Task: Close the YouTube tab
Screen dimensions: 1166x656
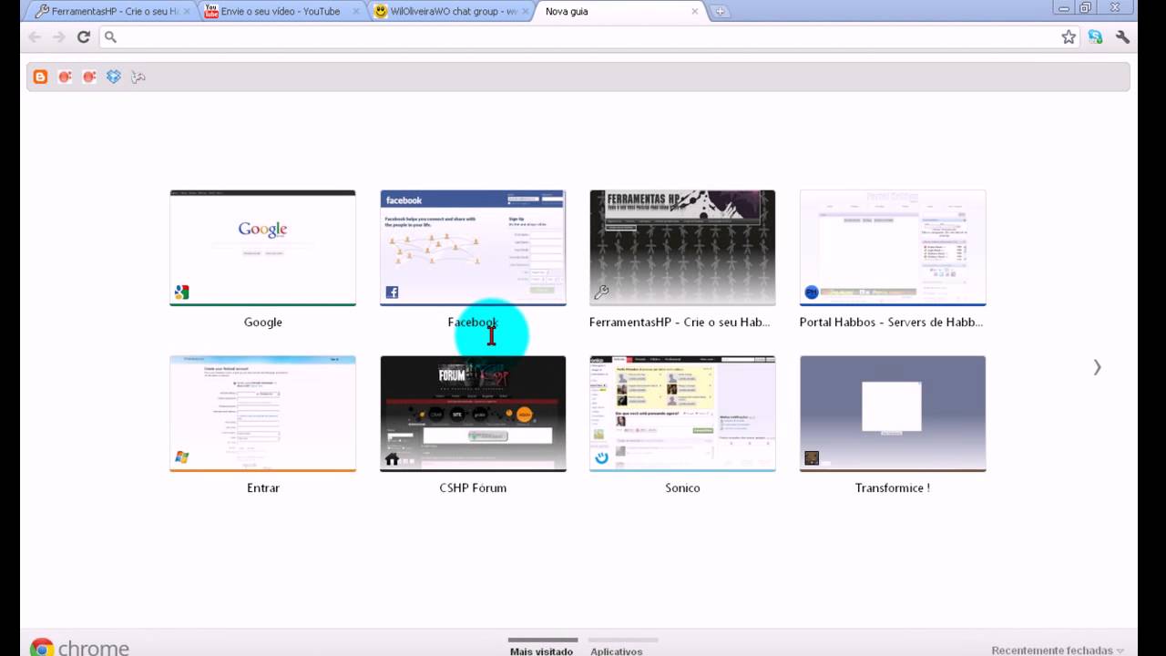Action: (x=356, y=12)
